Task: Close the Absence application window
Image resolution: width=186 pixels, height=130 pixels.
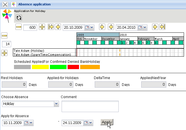Action: pyautogui.click(x=5, y=5)
